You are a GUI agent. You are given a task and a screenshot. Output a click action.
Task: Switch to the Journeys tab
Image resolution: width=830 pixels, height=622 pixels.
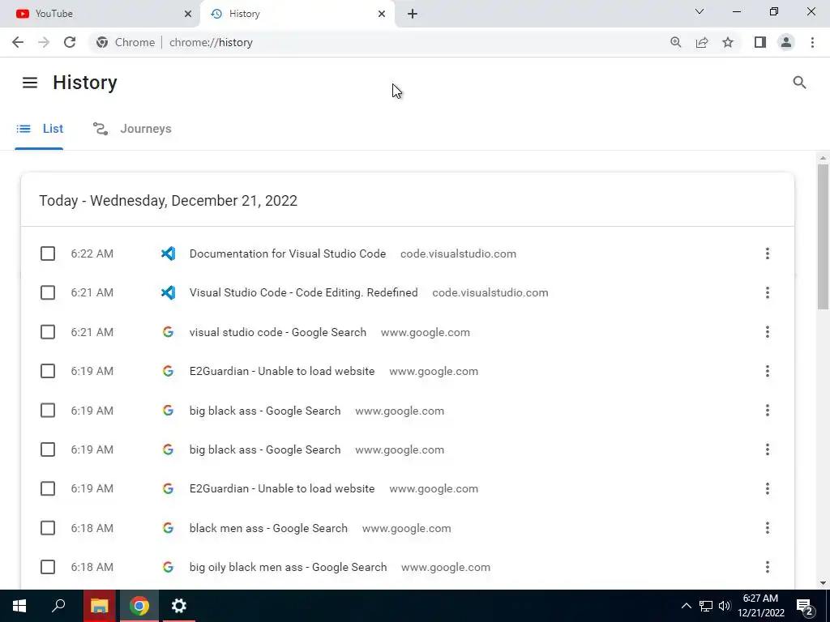(132, 129)
